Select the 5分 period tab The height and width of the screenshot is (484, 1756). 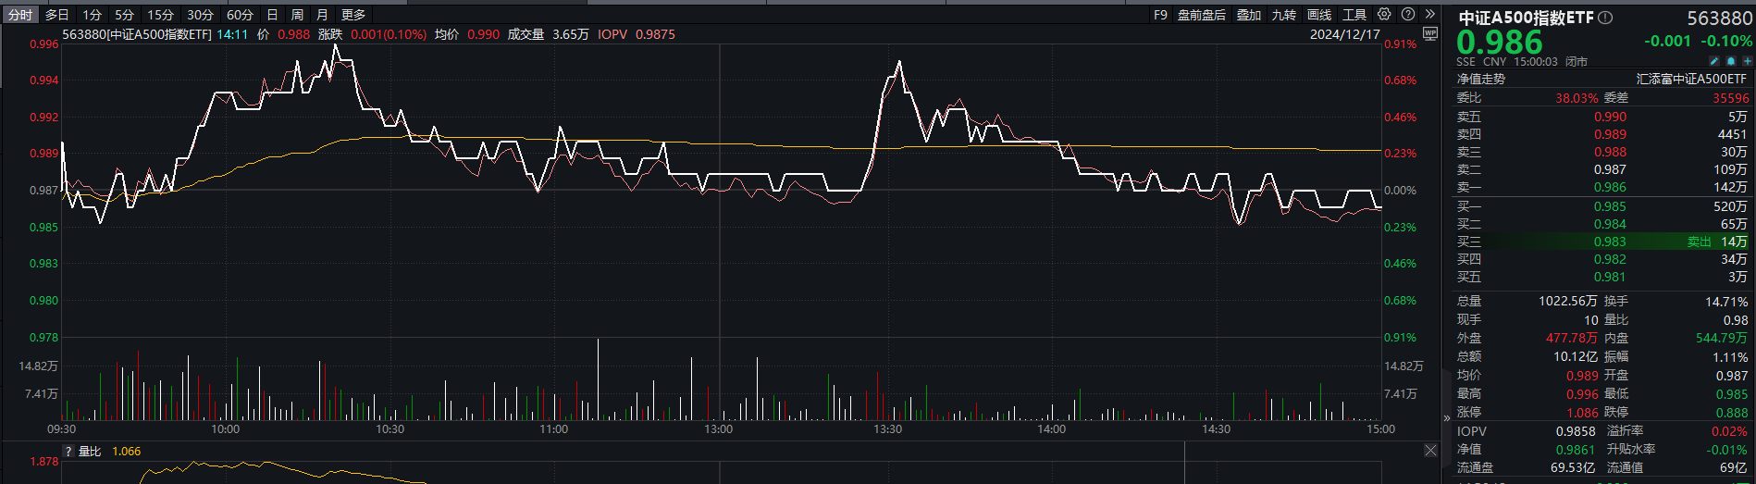click(125, 15)
